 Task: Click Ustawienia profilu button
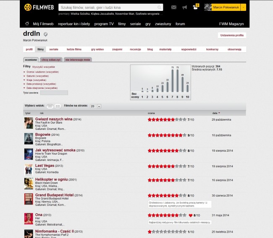(x=232, y=35)
